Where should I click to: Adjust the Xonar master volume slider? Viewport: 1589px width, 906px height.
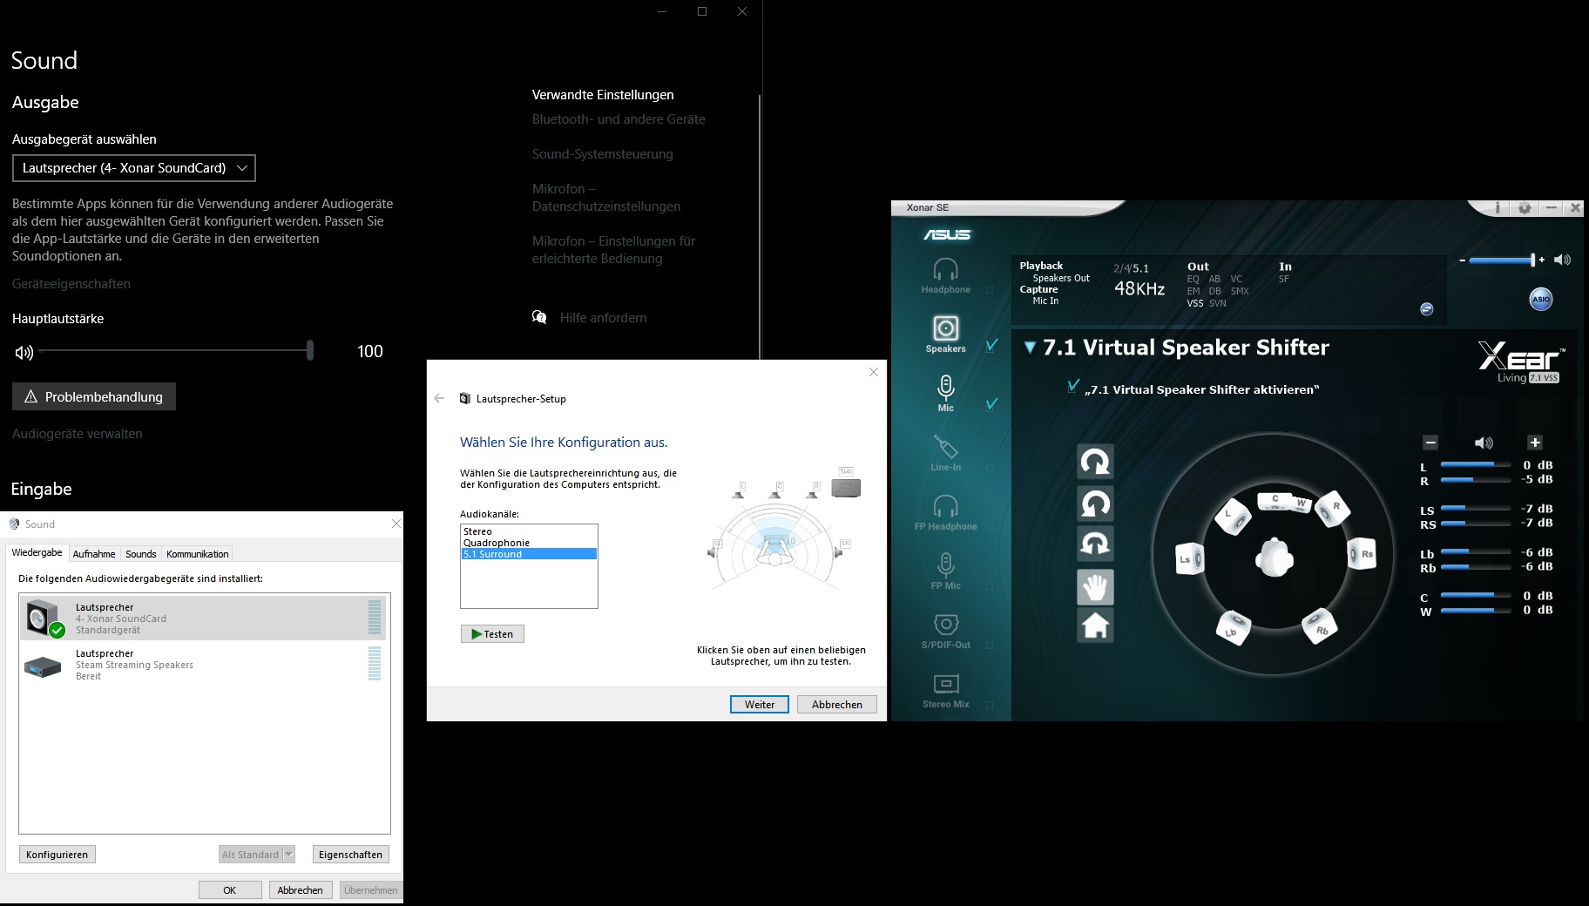pos(1502,260)
